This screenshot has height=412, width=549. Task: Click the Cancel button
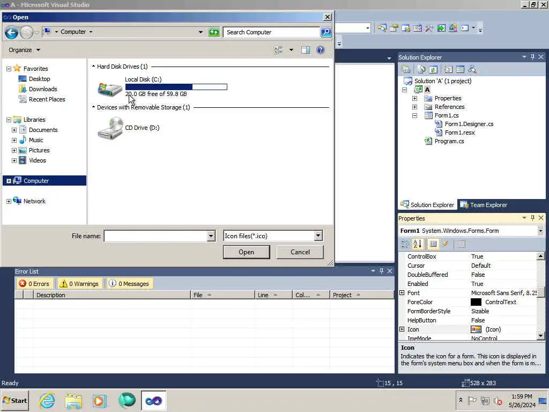(x=300, y=252)
